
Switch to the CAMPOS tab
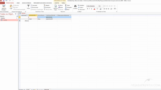[57, 3]
